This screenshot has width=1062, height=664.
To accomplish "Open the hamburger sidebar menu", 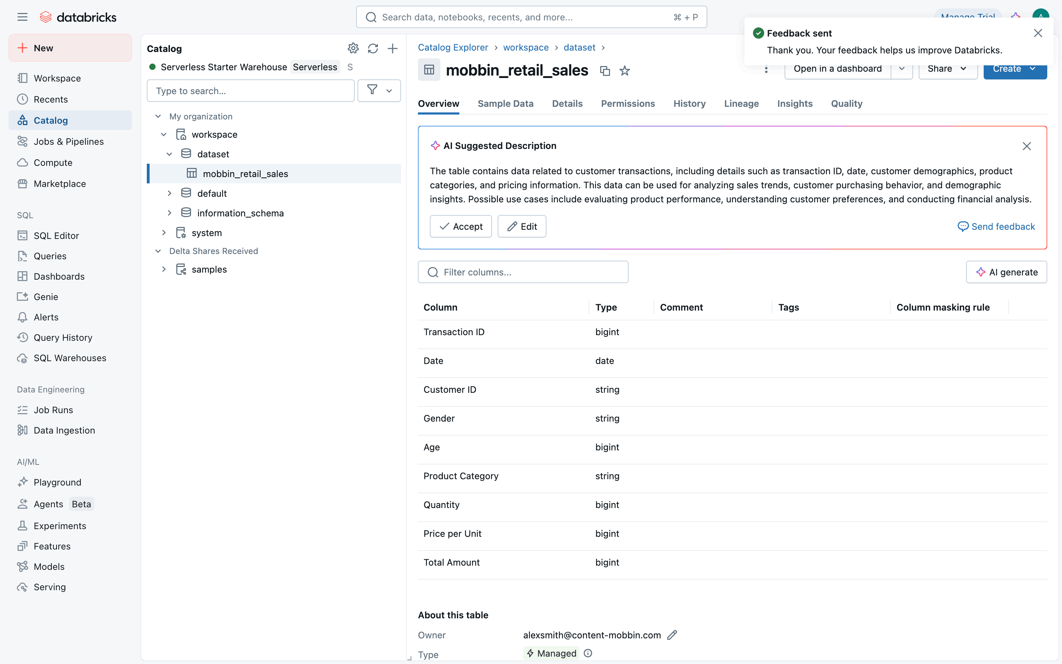I will point(22,17).
